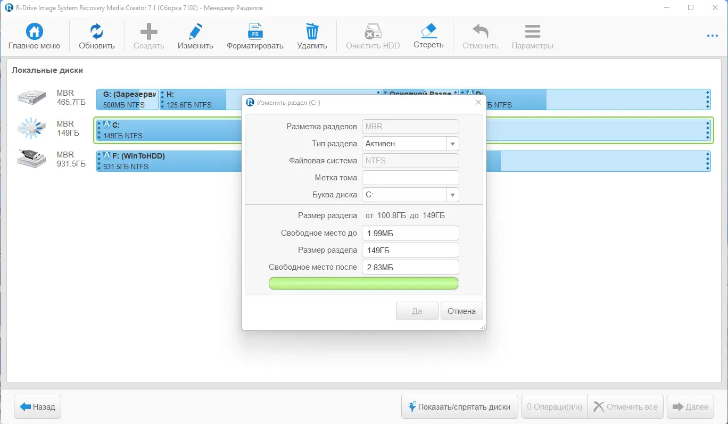The image size is (728, 424).
Task: Click Показать/спрятать диски button
Action: tap(460, 407)
